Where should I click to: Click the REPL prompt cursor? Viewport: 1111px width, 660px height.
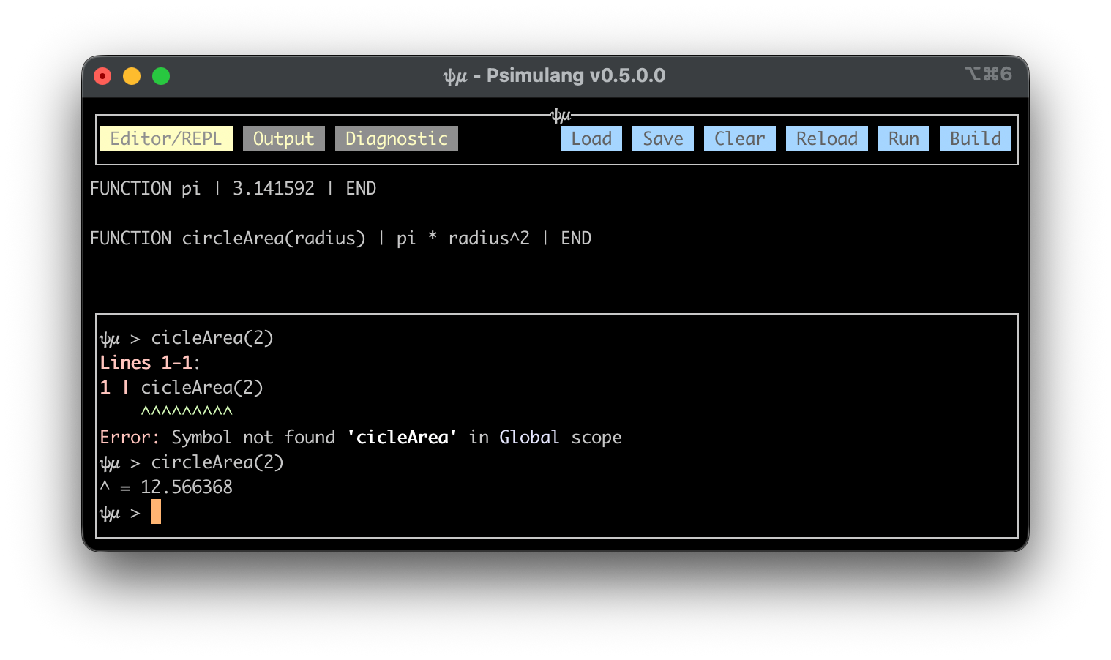click(x=156, y=512)
